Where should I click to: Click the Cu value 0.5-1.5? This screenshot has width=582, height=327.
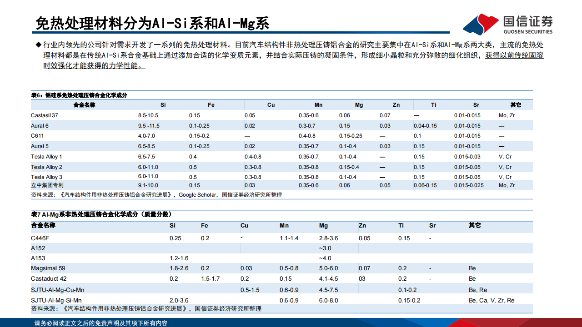[x=250, y=290]
